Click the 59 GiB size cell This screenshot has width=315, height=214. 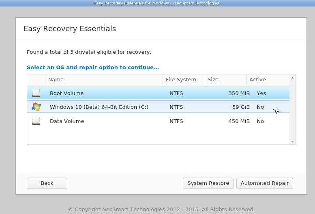click(241, 107)
